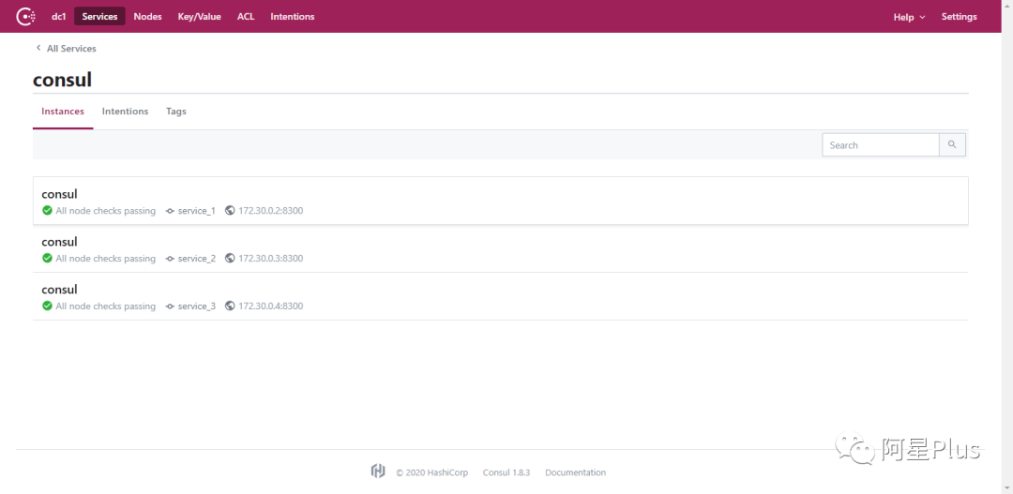1013x494 pixels.
Task: Click the back chevron beside All Services
Action: point(38,48)
